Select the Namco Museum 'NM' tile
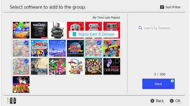Image resolution: width=190 pixels, height=106 pixels. [x=39, y=48]
